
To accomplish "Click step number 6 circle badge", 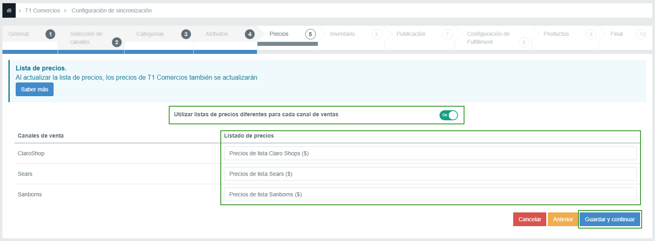I will (377, 34).
